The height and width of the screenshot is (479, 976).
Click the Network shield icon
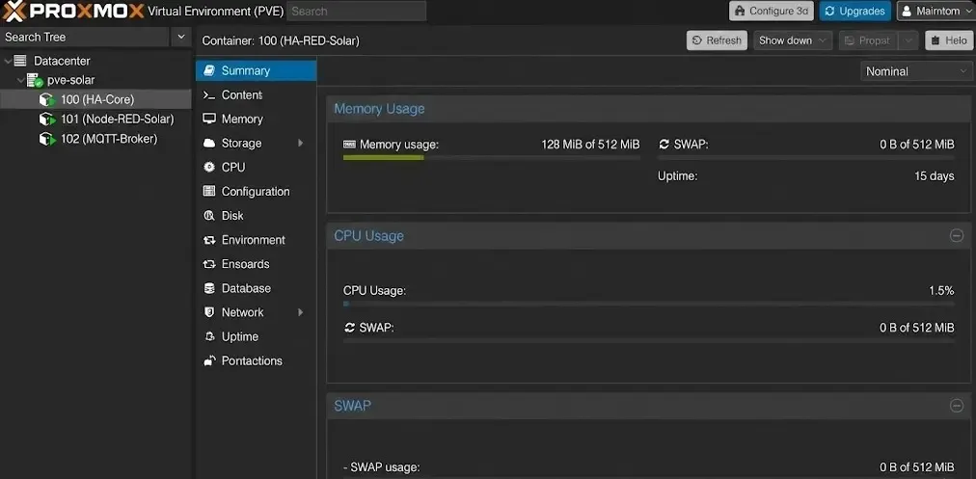210,312
